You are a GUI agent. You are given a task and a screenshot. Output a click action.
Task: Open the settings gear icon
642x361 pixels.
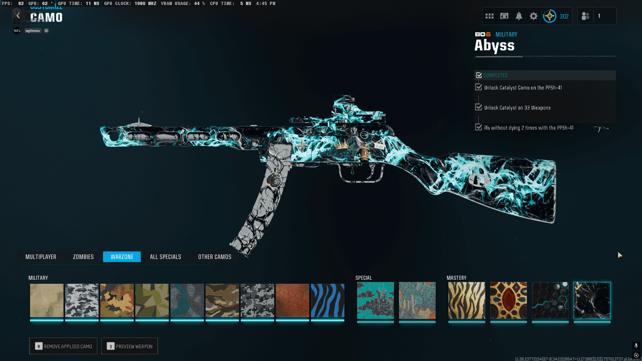pos(534,16)
